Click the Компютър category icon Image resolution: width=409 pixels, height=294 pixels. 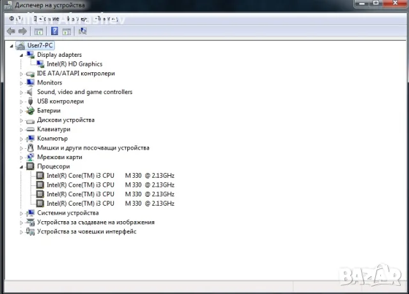[x=31, y=139]
